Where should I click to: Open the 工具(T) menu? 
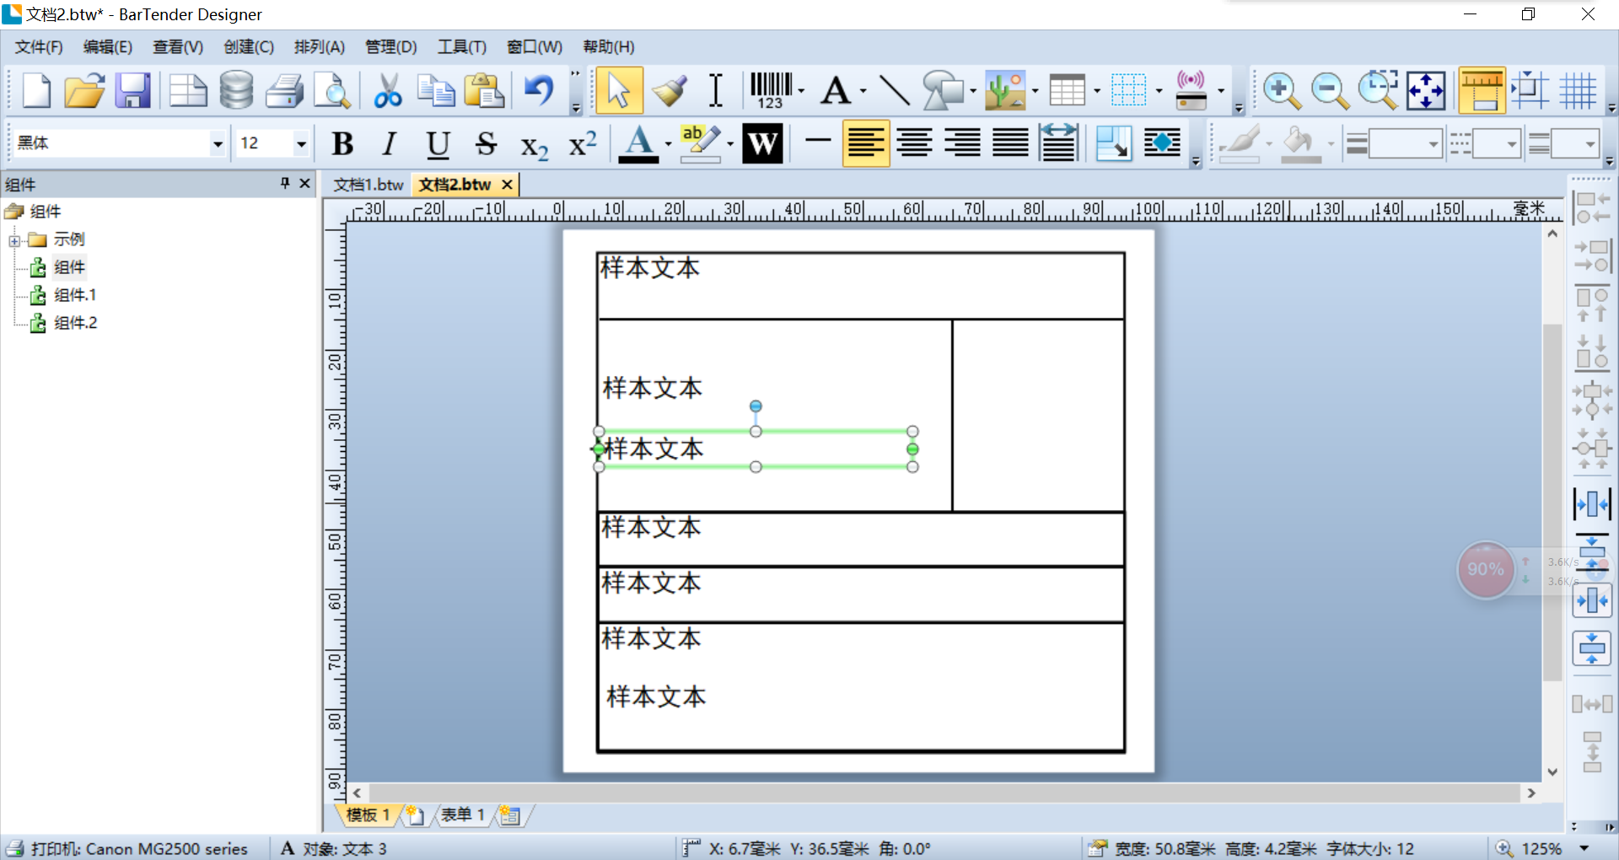(461, 47)
